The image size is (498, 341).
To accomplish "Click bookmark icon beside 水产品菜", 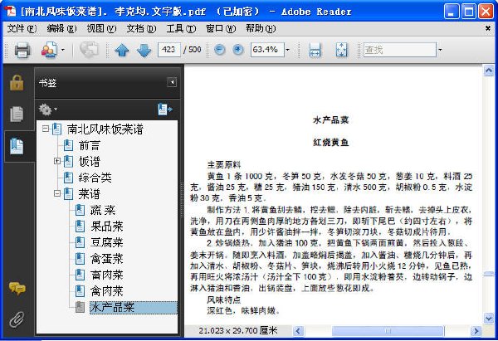I will [80, 307].
